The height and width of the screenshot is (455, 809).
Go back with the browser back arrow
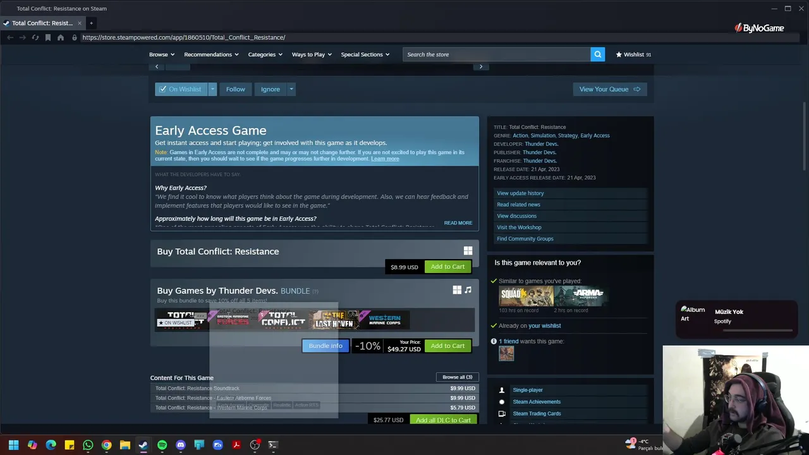(10, 37)
